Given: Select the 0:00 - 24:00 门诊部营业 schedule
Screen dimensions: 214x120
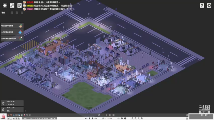Looking at the screenshot, I should pos(12,103).
